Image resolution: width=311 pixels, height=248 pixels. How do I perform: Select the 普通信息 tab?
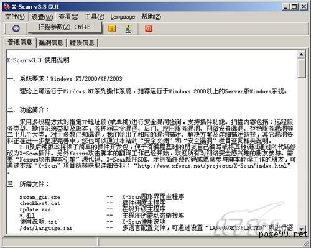click(20, 42)
